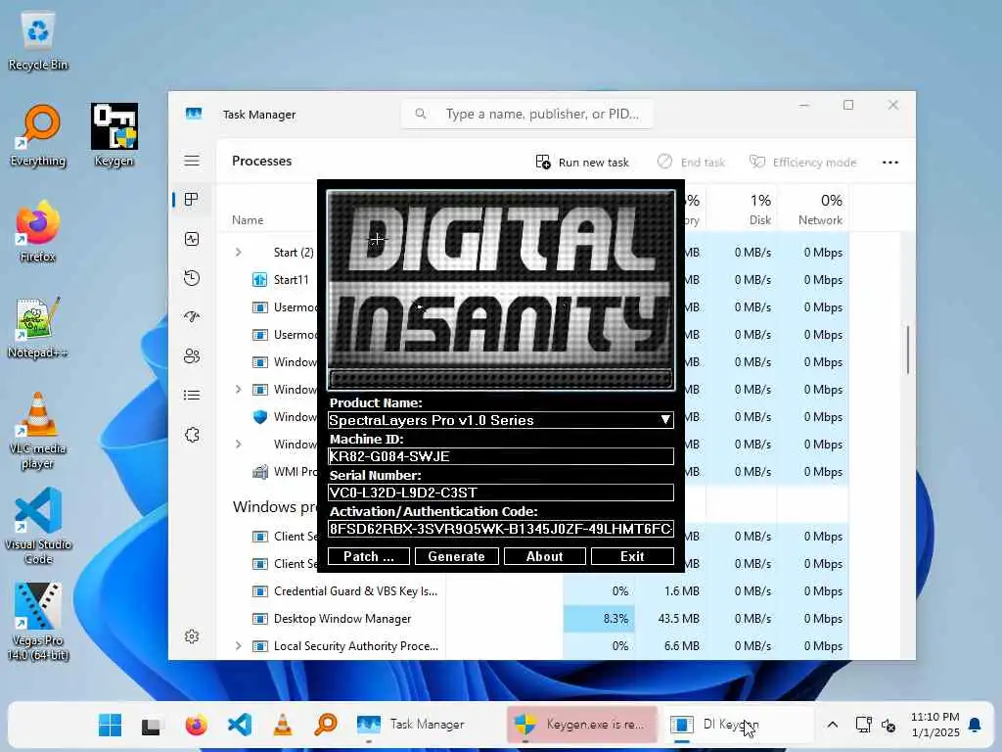The image size is (1002, 752).
Task: Click the Windows Start button on taskbar
Action: pos(110,725)
